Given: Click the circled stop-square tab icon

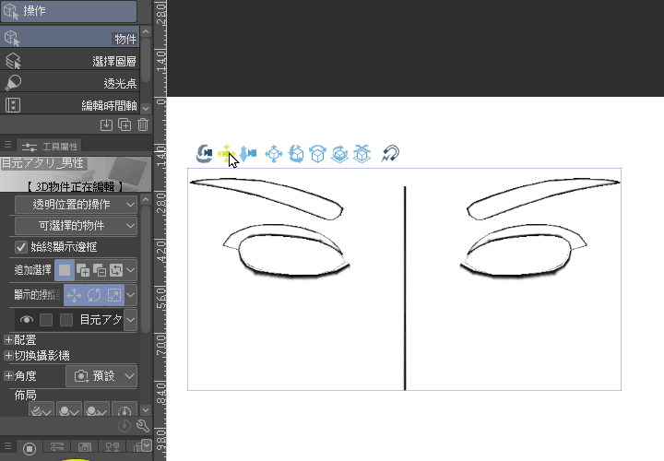Looking at the screenshot, I should pyautogui.click(x=30, y=448).
